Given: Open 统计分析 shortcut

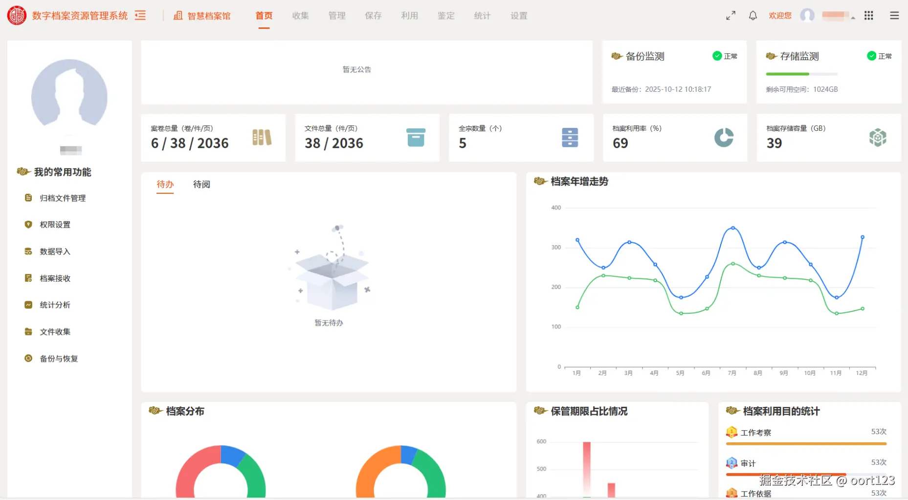Looking at the screenshot, I should click(x=55, y=305).
